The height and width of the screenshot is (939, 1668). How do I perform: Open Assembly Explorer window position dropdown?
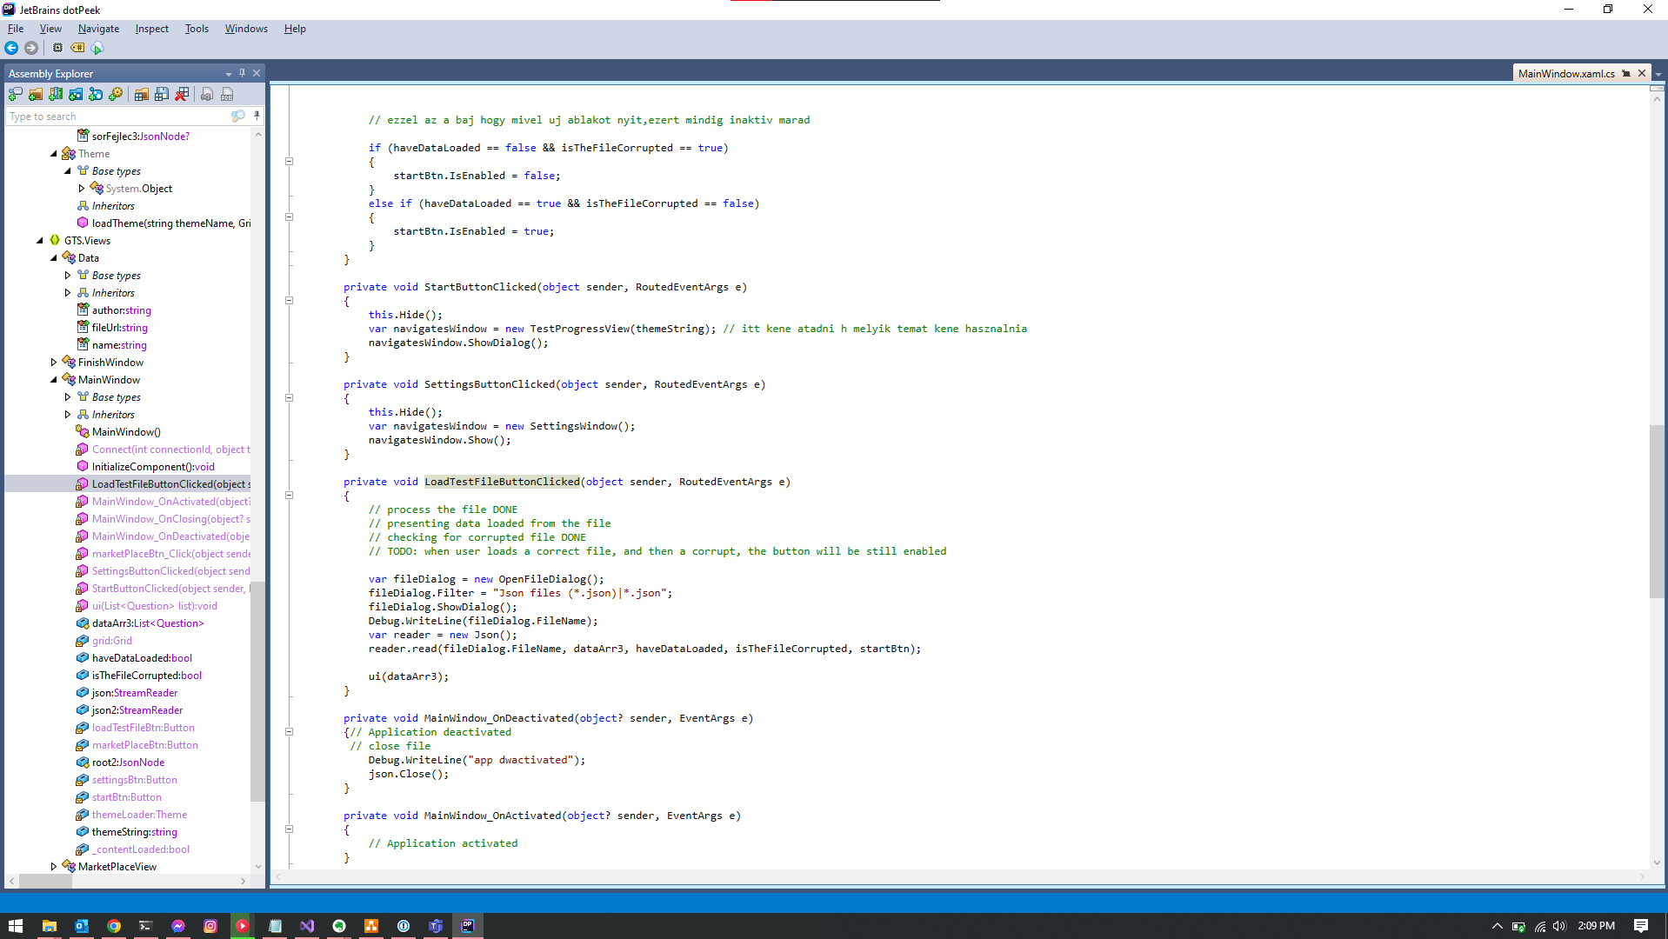(228, 74)
